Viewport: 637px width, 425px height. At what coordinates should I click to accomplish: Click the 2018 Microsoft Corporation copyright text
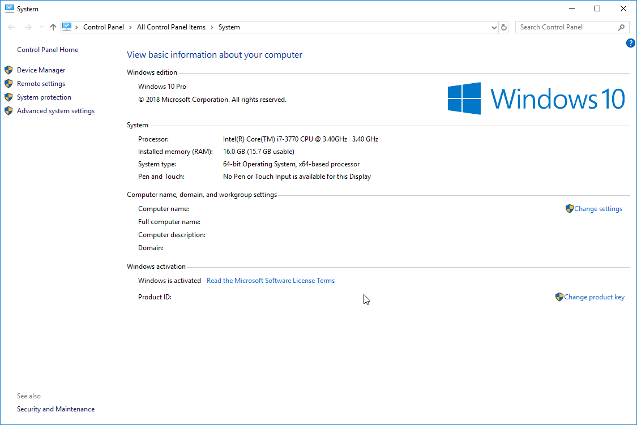(x=212, y=100)
